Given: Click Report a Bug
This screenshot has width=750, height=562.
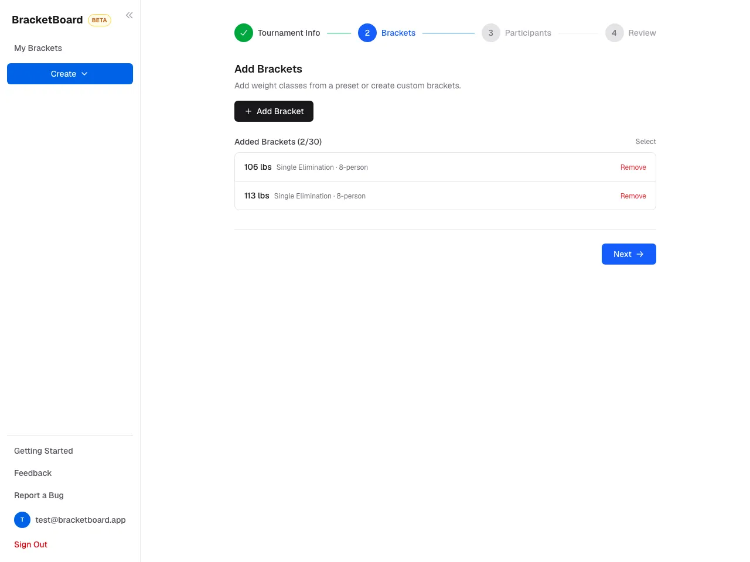Looking at the screenshot, I should [39, 495].
